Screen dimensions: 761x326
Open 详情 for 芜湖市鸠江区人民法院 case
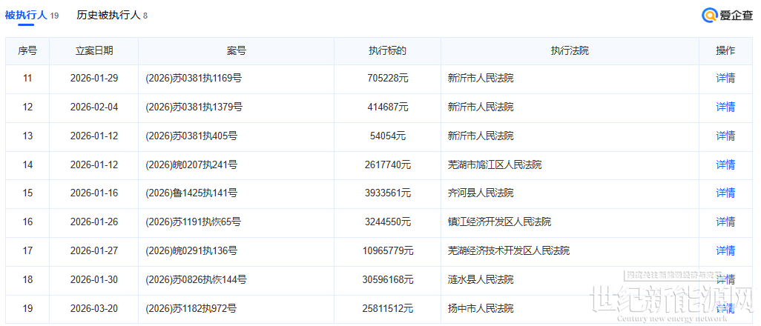coord(725,164)
